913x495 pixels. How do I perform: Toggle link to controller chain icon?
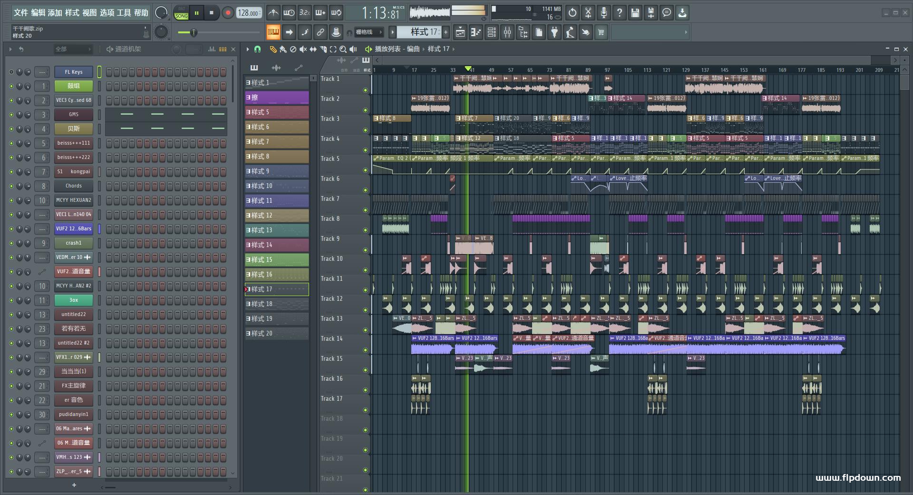pos(321,32)
